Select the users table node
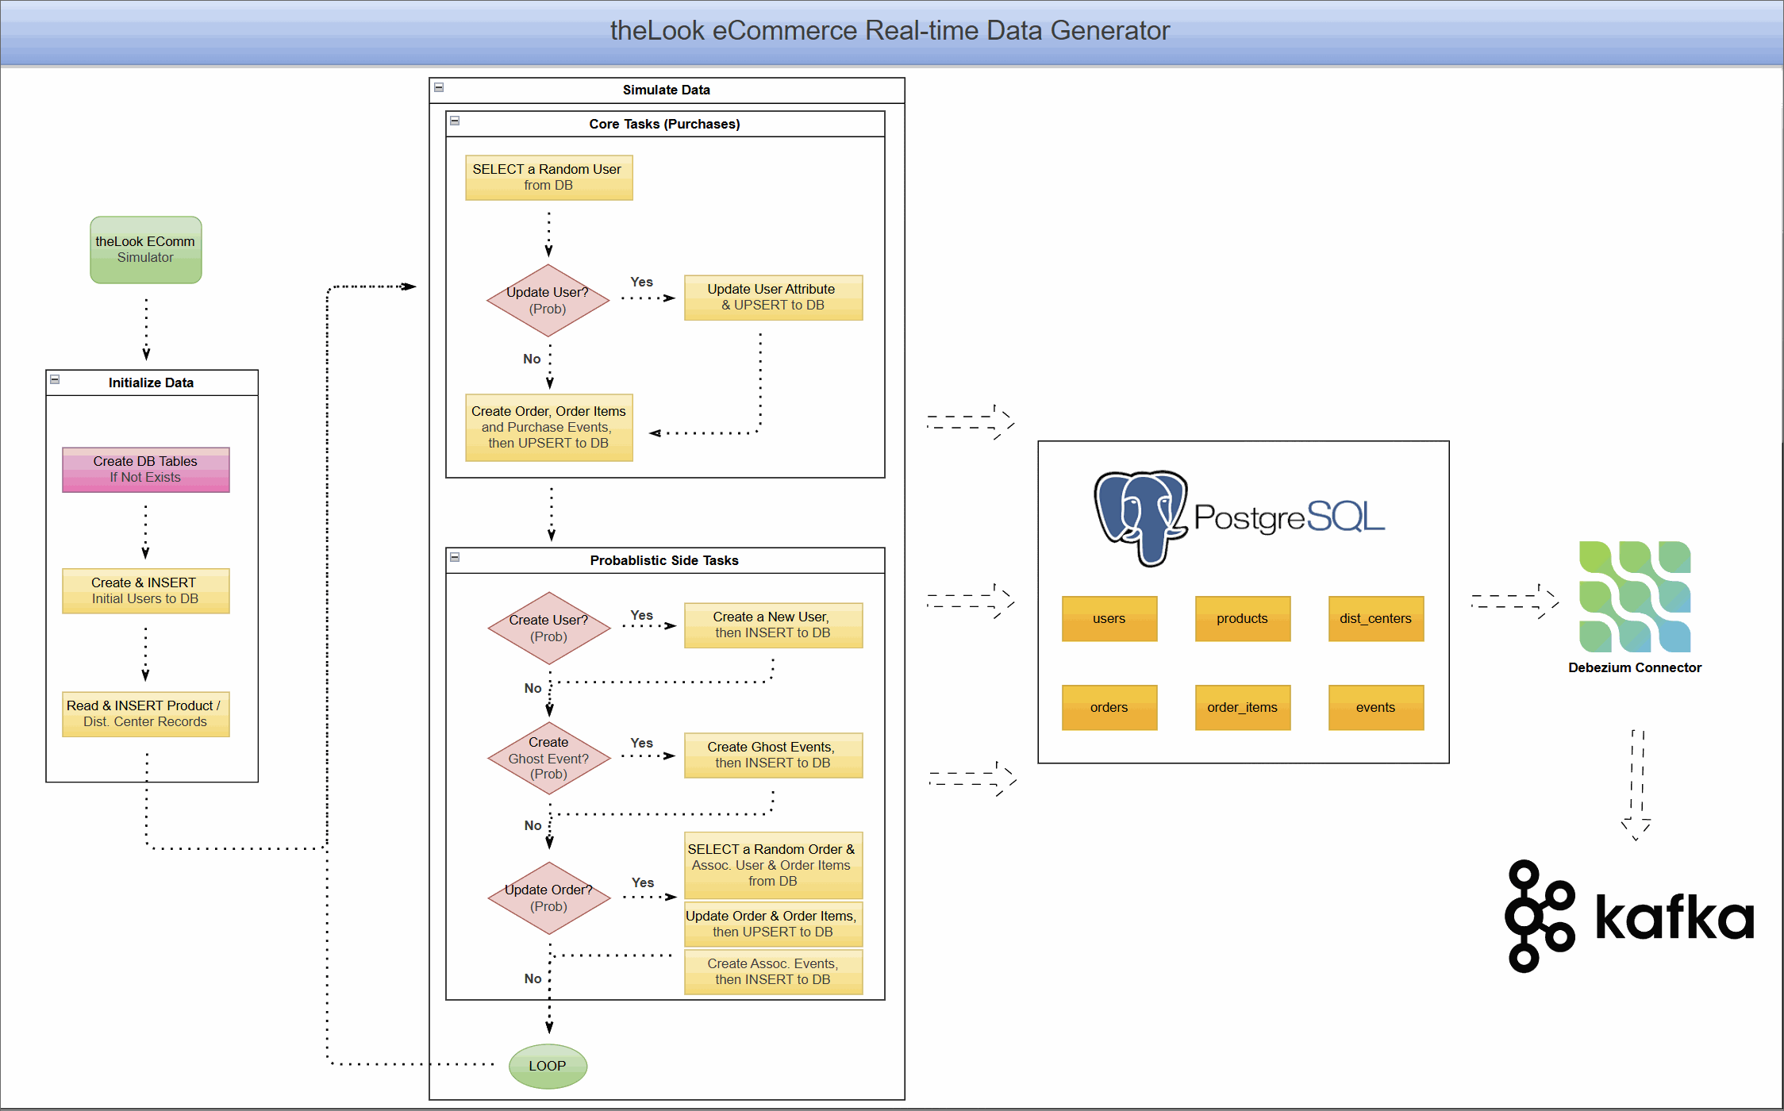The image size is (1784, 1111). (x=1109, y=619)
